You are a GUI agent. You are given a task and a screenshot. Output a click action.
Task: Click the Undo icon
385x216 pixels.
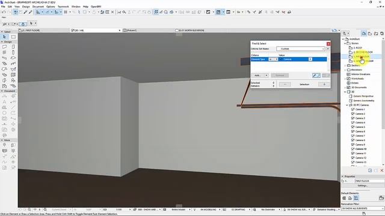pos(4,12)
